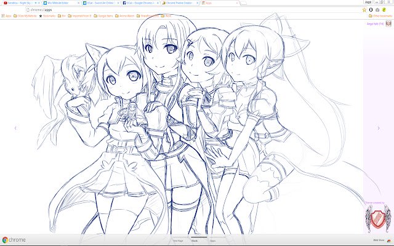Go to the previous apps page arrow
394x246 pixels.
click(15, 128)
